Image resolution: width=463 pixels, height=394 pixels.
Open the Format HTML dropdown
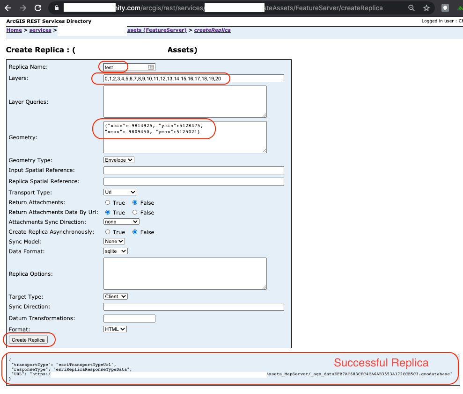115,329
